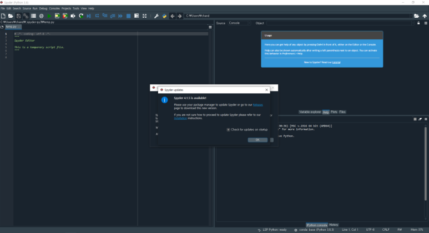Image resolution: width=429 pixels, height=233 pixels.
Task: Open the File menu
Action: click(x=3, y=8)
